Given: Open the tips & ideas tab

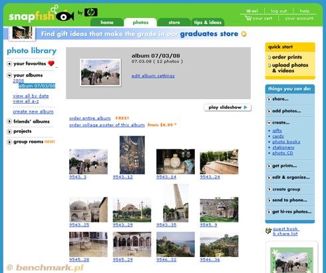Looking at the screenshot, I should 208,23.
